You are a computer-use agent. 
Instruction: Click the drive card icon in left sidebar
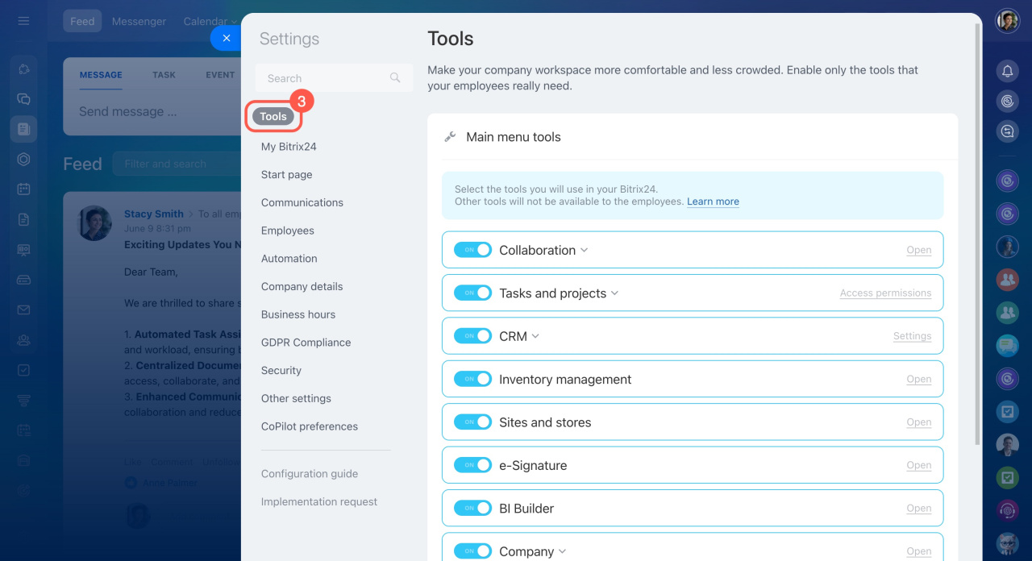pos(23,280)
